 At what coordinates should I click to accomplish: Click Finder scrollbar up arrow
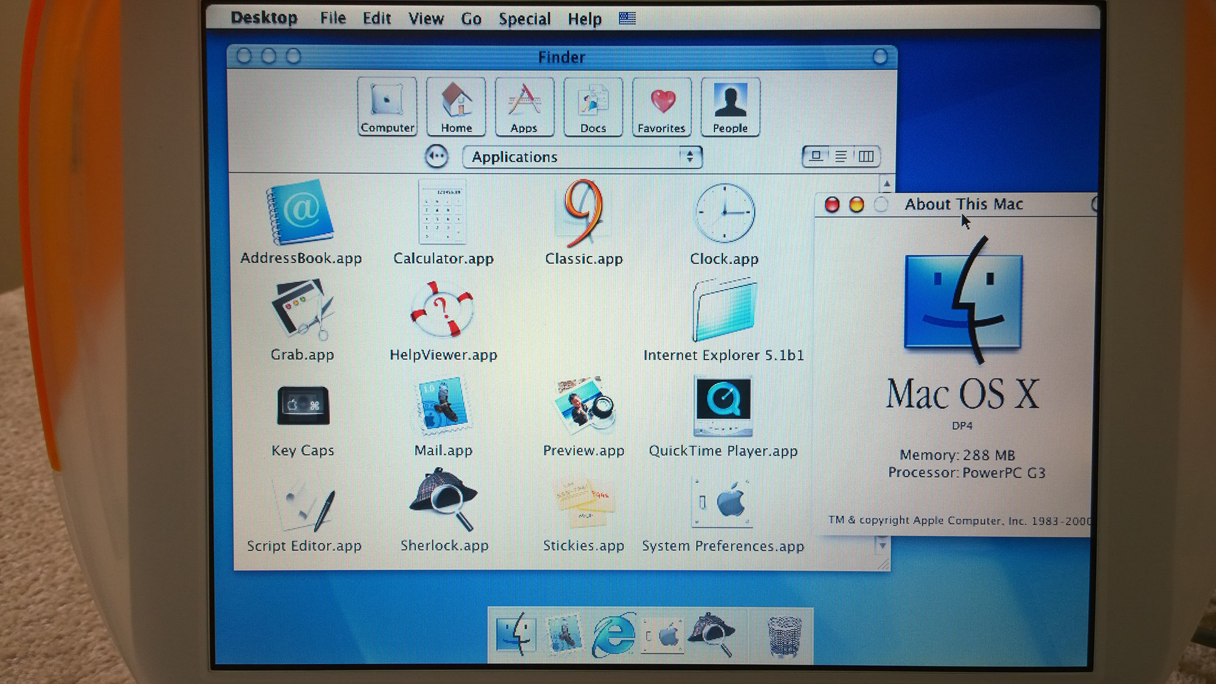[886, 183]
